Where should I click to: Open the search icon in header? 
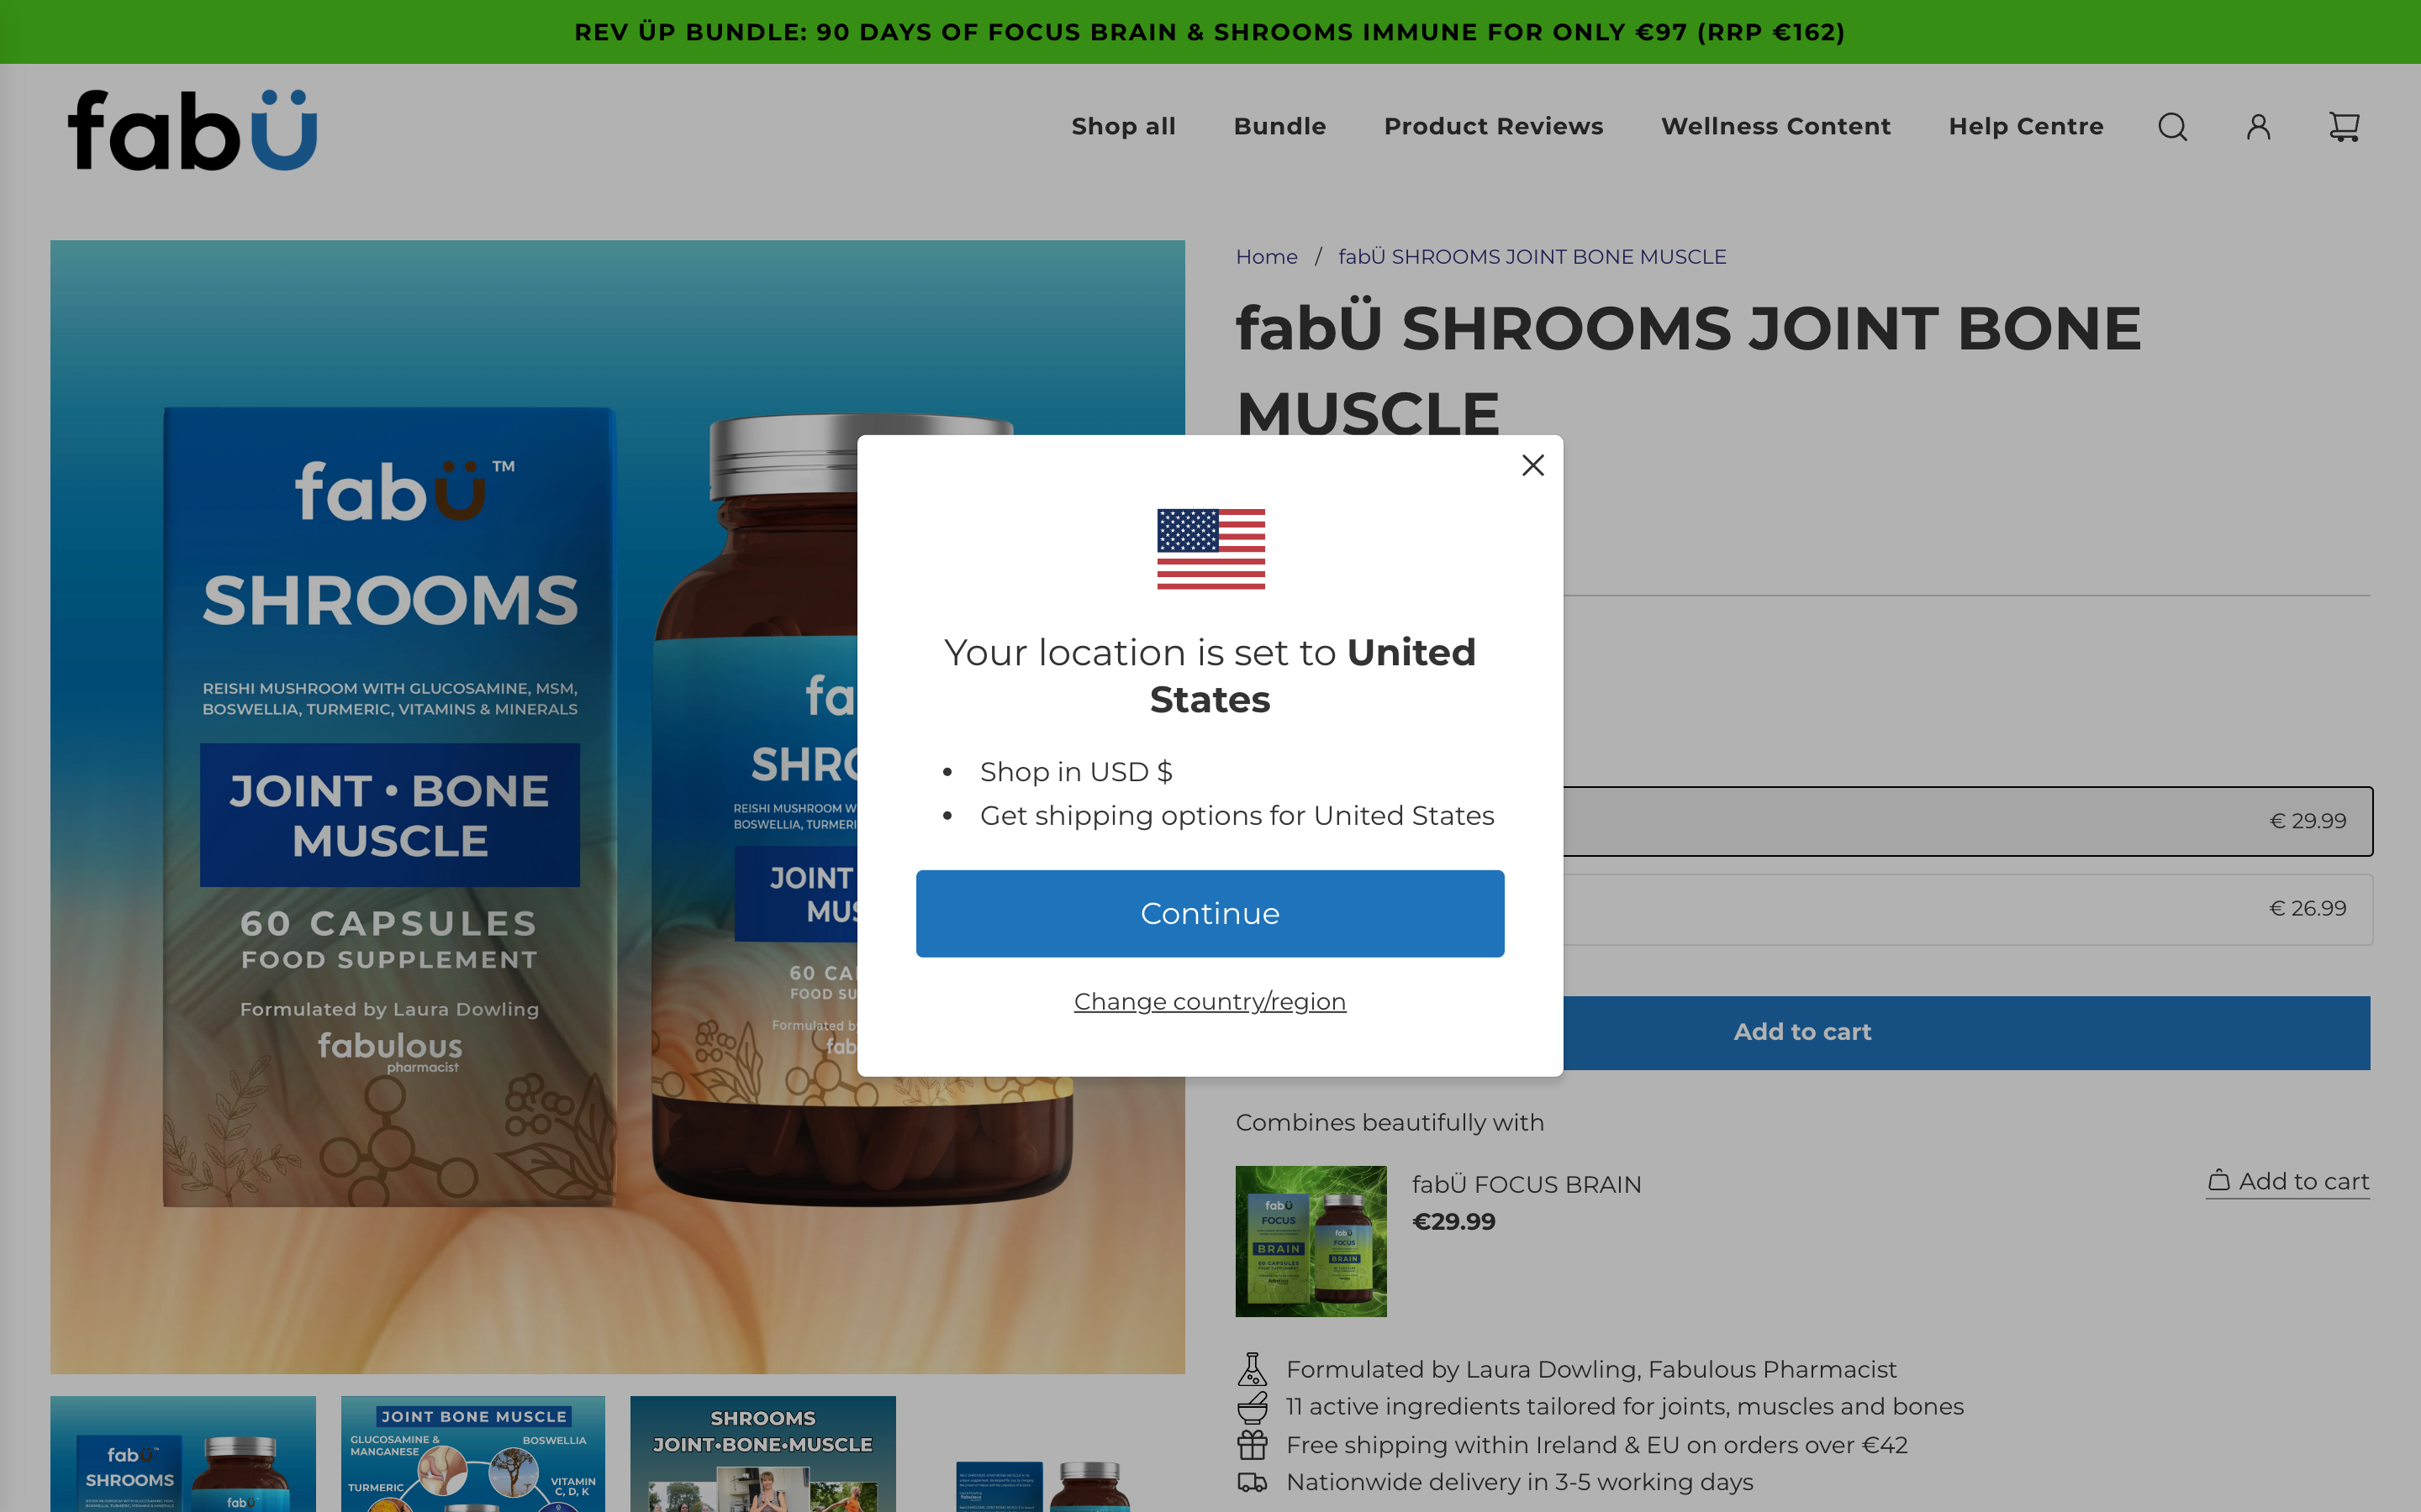(2172, 127)
